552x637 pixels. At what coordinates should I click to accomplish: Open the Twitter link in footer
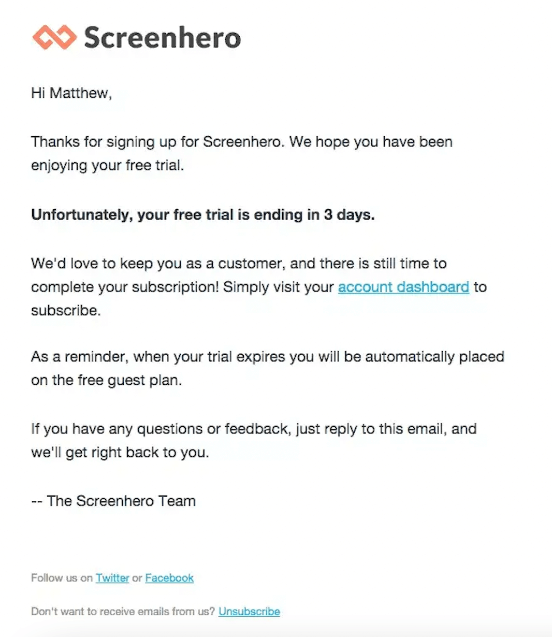pos(112,578)
